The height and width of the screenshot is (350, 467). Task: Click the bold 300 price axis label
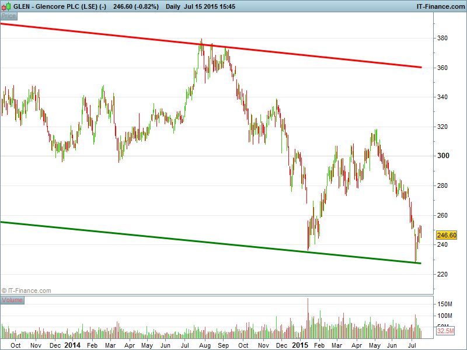pos(443,156)
